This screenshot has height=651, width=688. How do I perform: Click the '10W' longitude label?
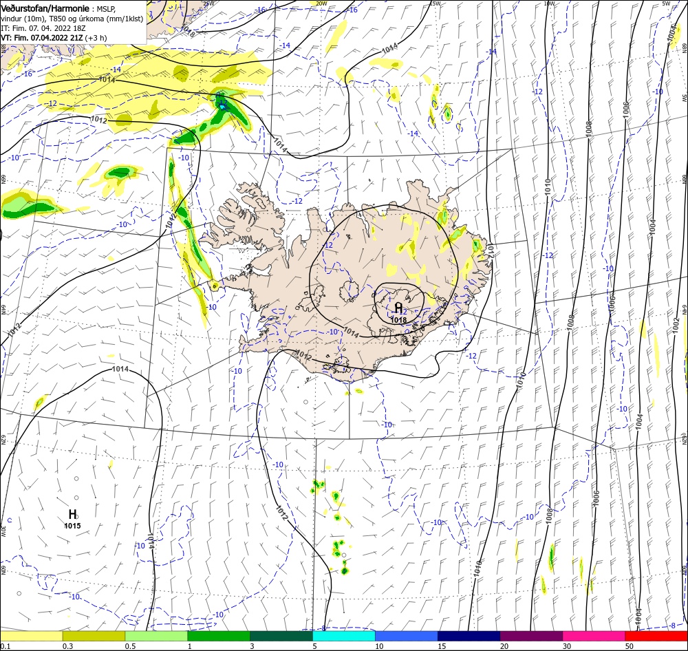click(549, 3)
